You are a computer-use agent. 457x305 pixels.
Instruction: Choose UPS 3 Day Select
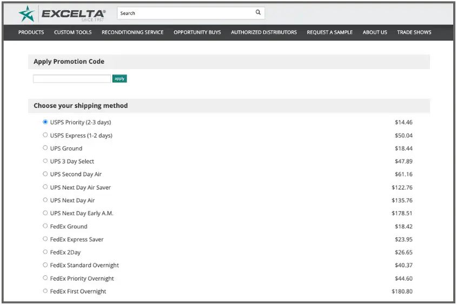[x=45, y=161]
